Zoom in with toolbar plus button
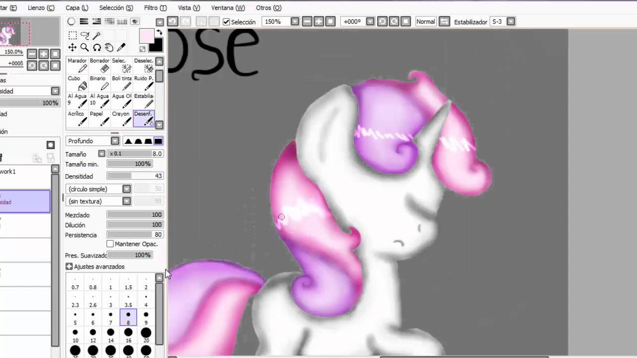Screen dimensions: 637x358 pos(318,21)
